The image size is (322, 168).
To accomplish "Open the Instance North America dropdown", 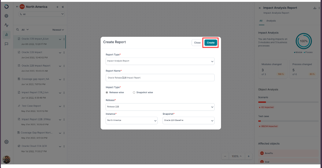I will (131, 121).
